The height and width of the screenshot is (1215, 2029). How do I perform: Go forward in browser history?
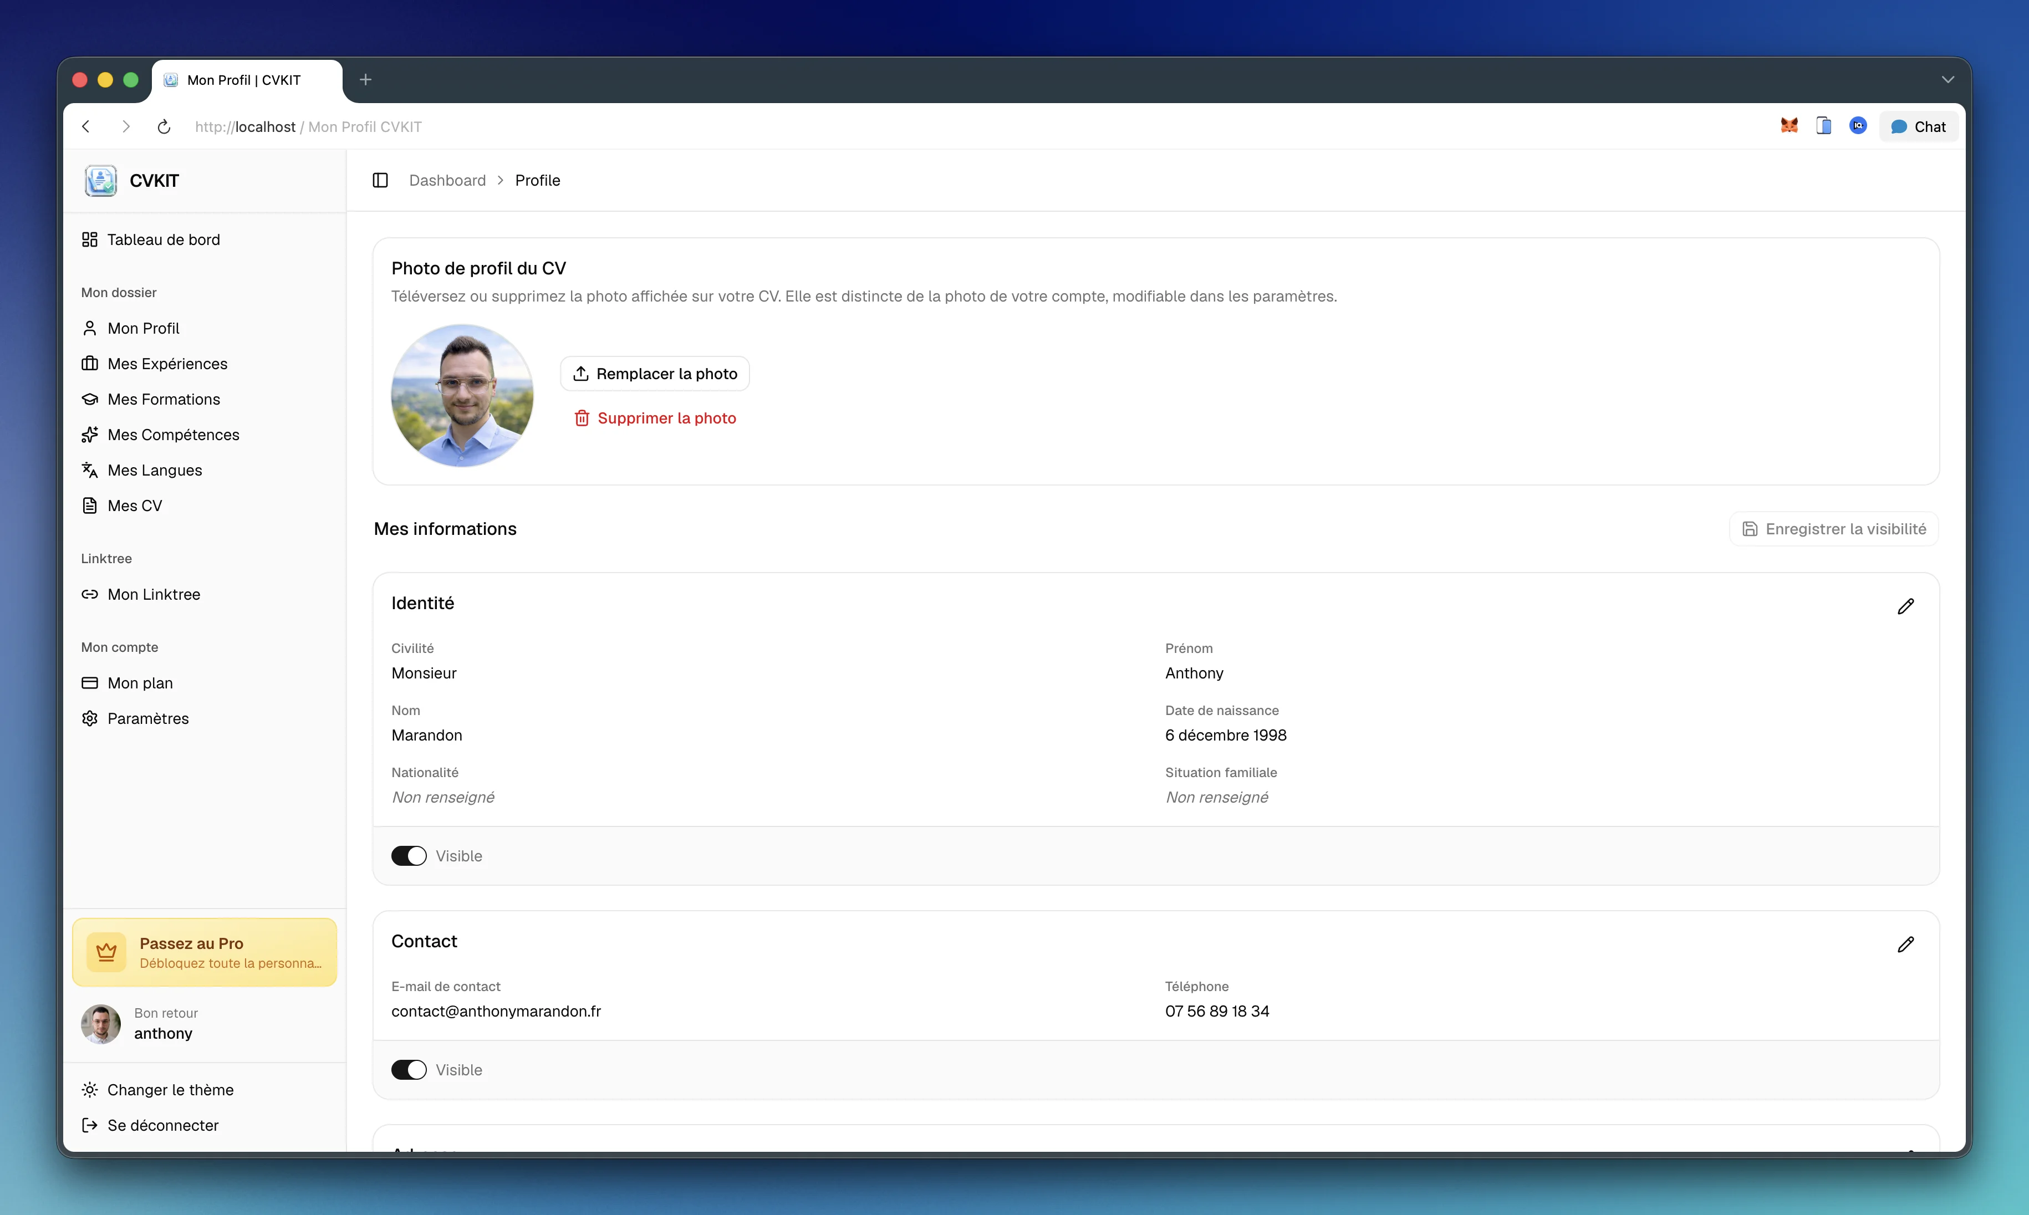coord(125,126)
